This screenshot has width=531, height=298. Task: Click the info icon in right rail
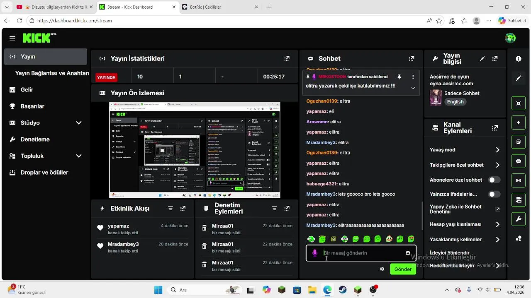519,59
